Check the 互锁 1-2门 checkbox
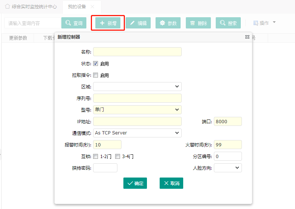This screenshot has width=295, height=209. coord(96,157)
